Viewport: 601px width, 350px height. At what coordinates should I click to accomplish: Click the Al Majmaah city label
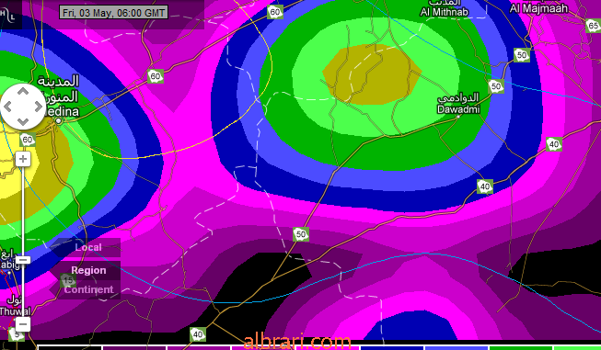click(x=538, y=8)
